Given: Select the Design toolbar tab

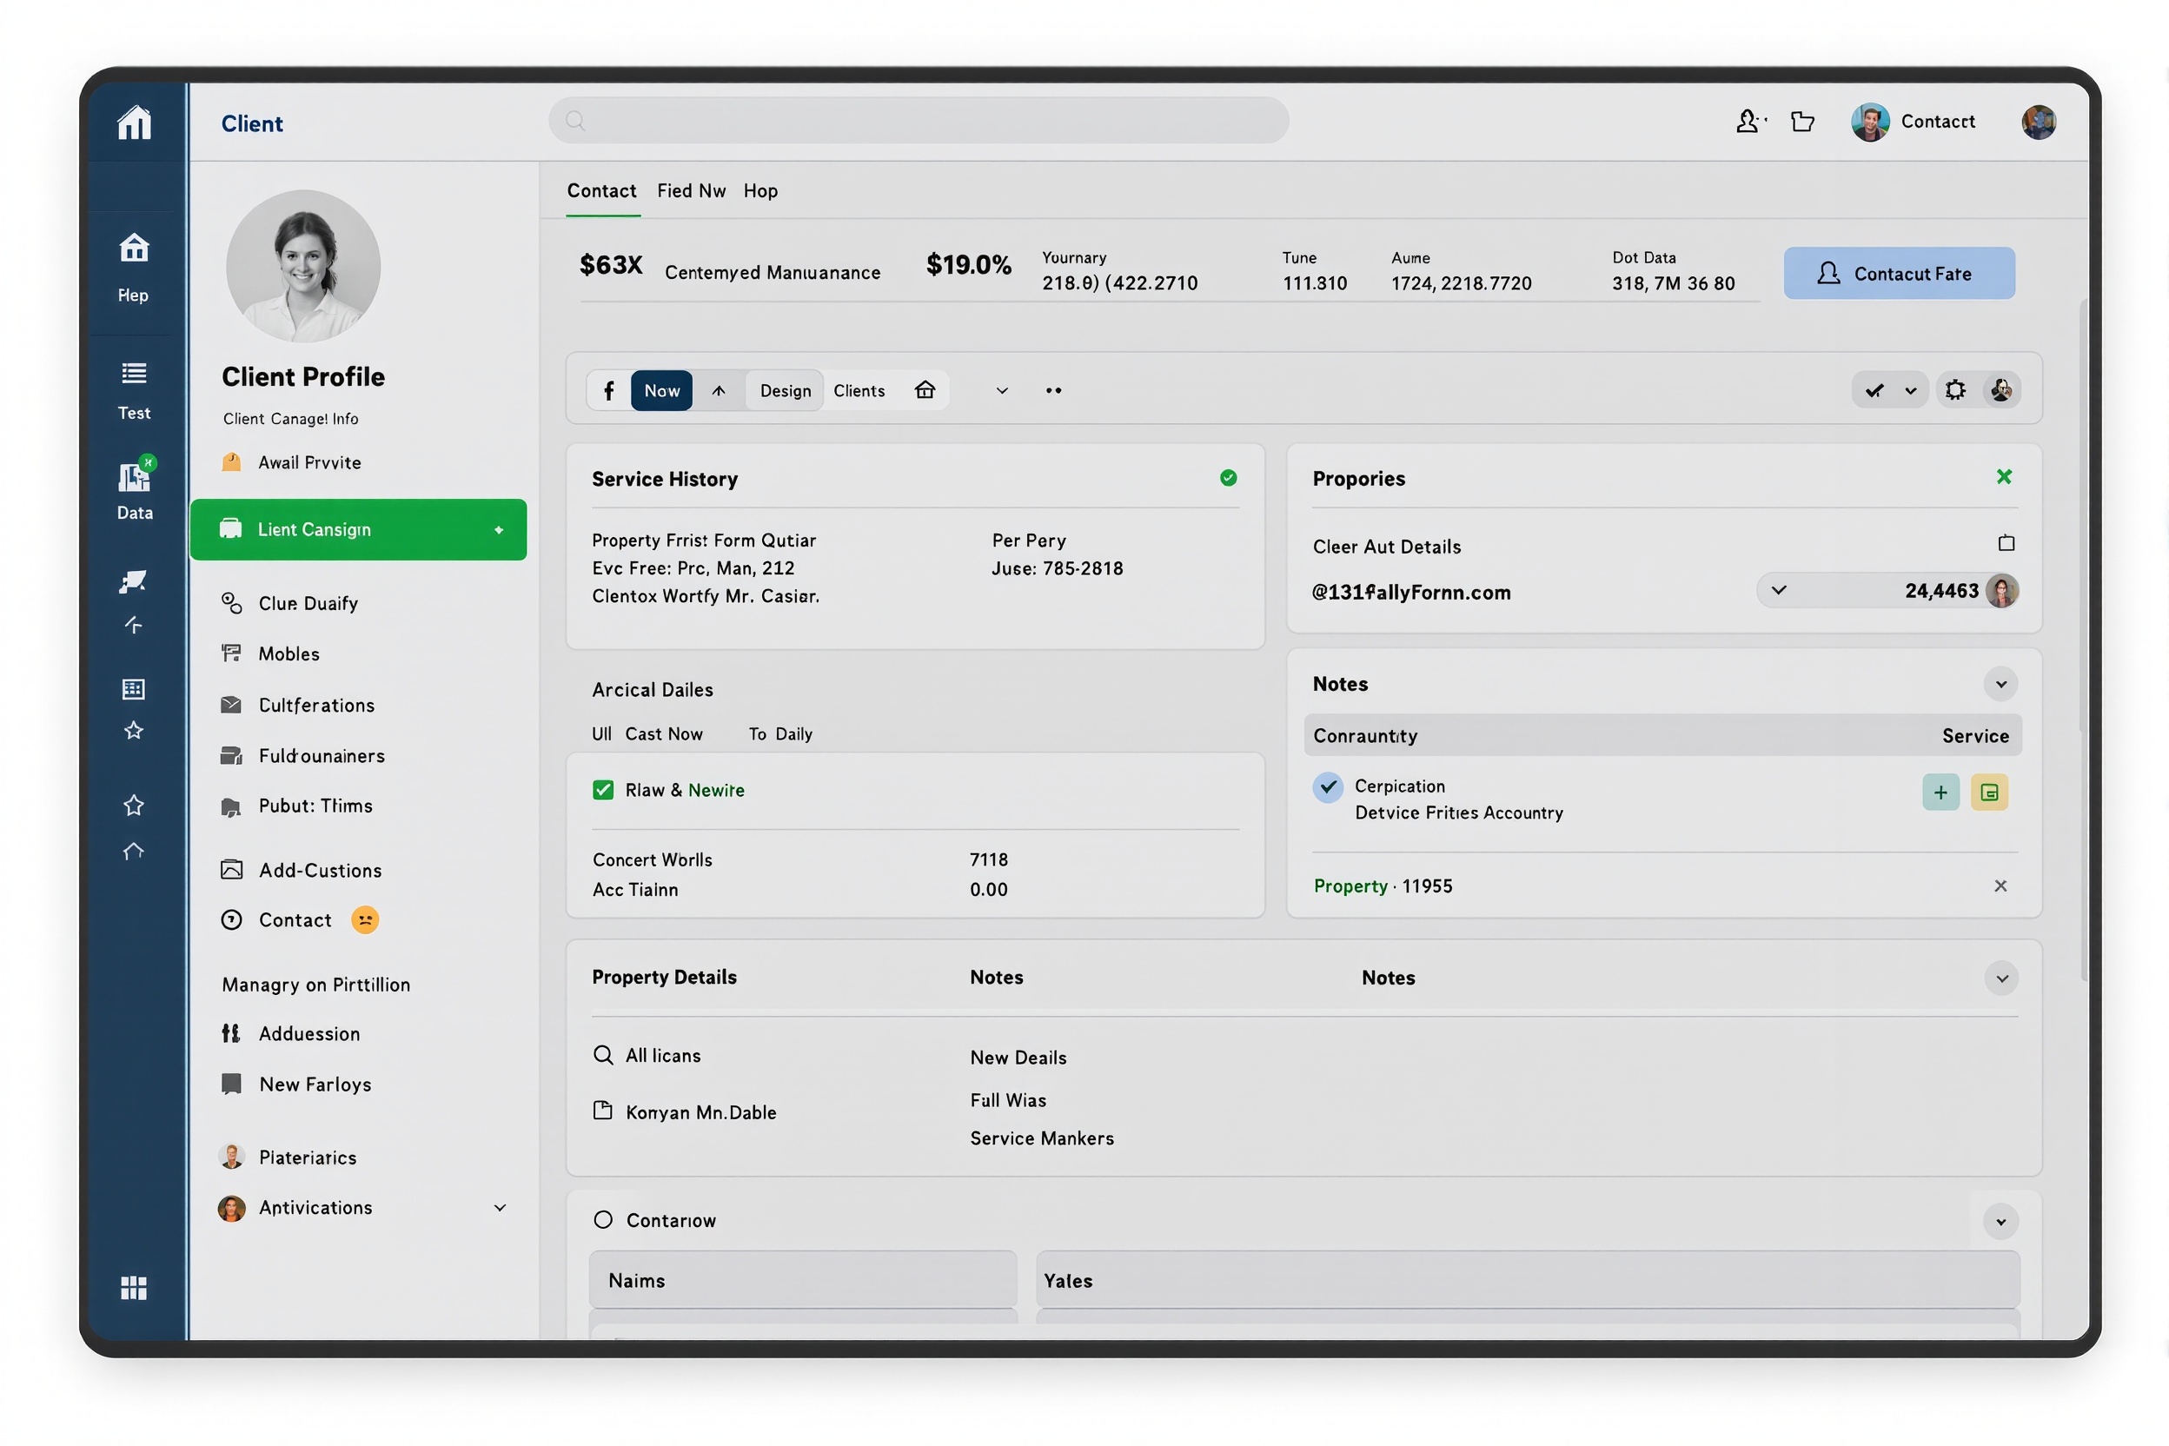Looking at the screenshot, I should [785, 391].
